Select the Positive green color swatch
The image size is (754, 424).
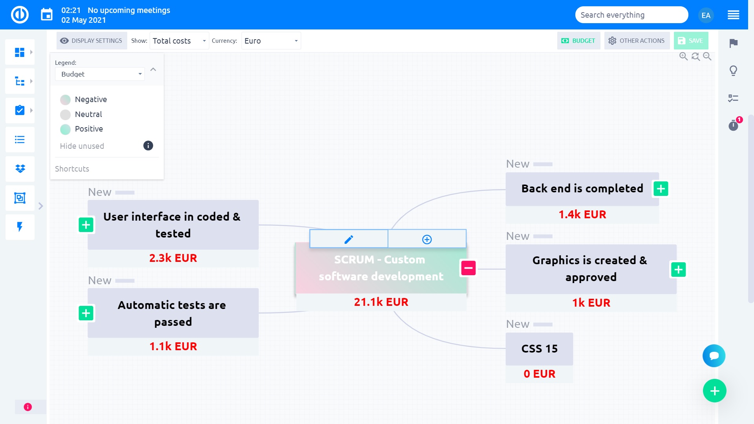coord(65,129)
